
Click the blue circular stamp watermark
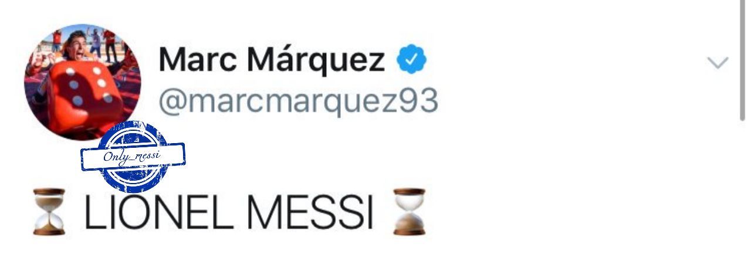click(x=134, y=157)
